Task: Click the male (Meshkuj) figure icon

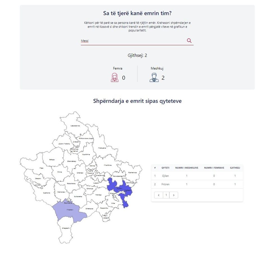Action: point(154,77)
